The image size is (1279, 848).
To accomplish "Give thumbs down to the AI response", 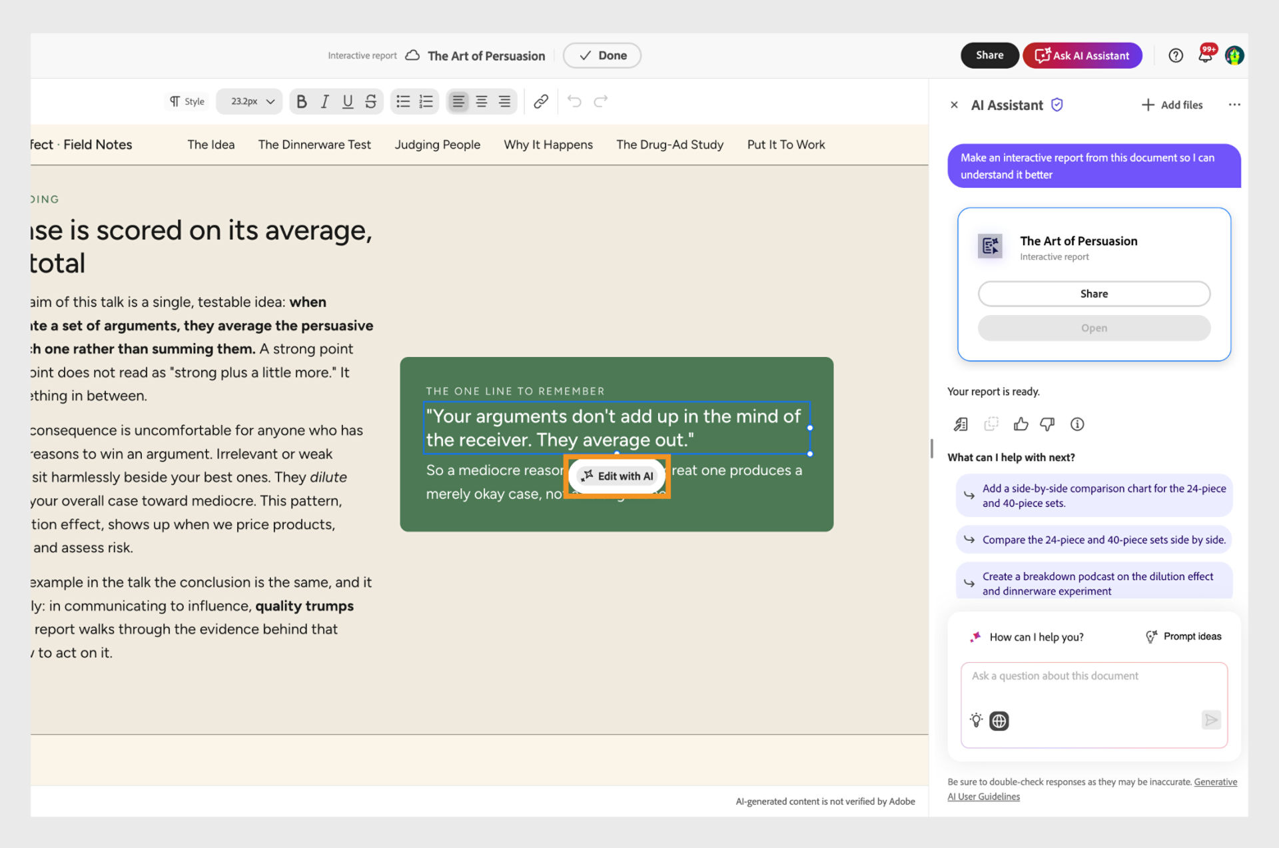I will tap(1047, 424).
